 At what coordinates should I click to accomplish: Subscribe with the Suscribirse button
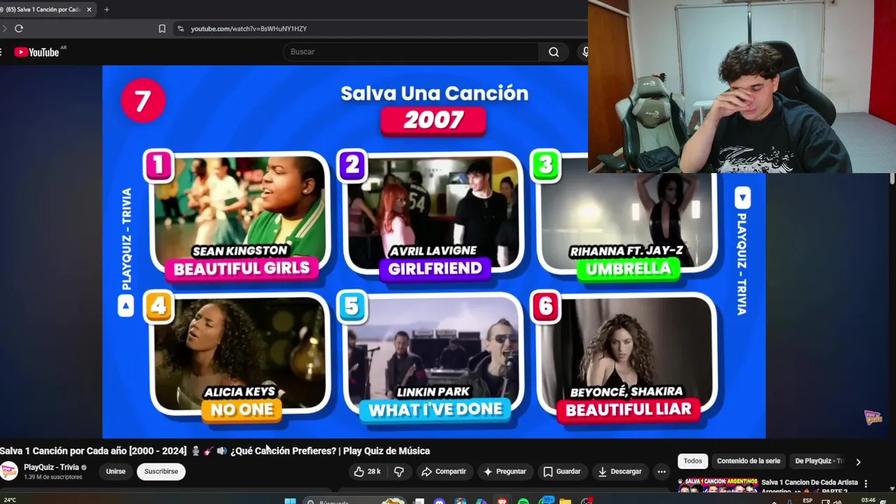161,472
